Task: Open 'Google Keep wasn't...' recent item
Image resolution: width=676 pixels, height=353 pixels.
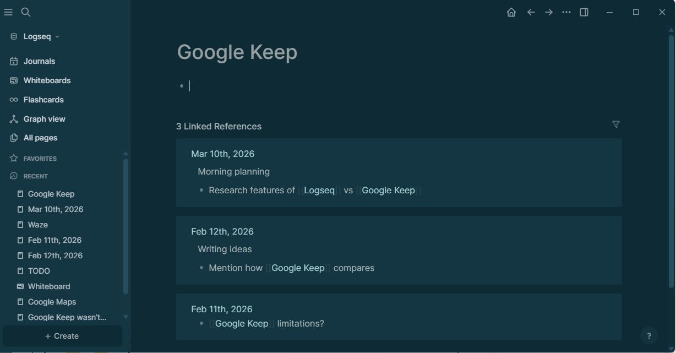Action: (67, 317)
